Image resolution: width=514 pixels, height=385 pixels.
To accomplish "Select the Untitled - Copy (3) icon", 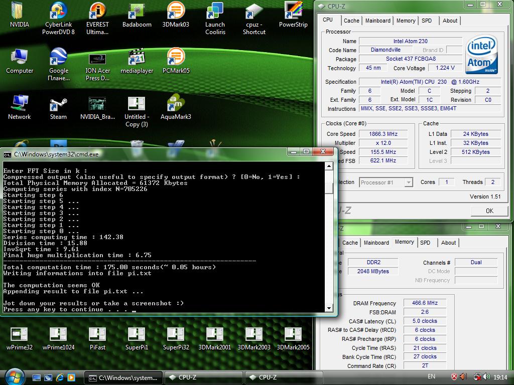I will pos(137,111).
